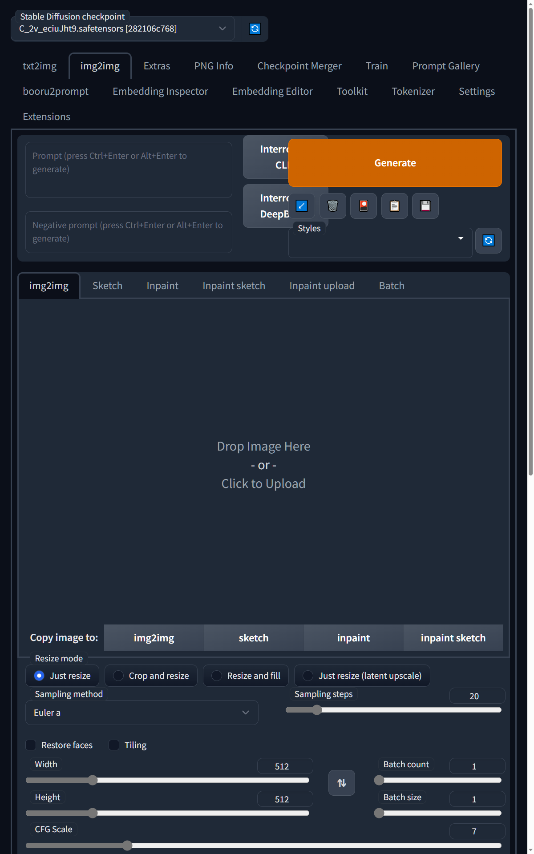Open the Prompt Gallery tab
This screenshot has height=854, width=534.
(446, 66)
